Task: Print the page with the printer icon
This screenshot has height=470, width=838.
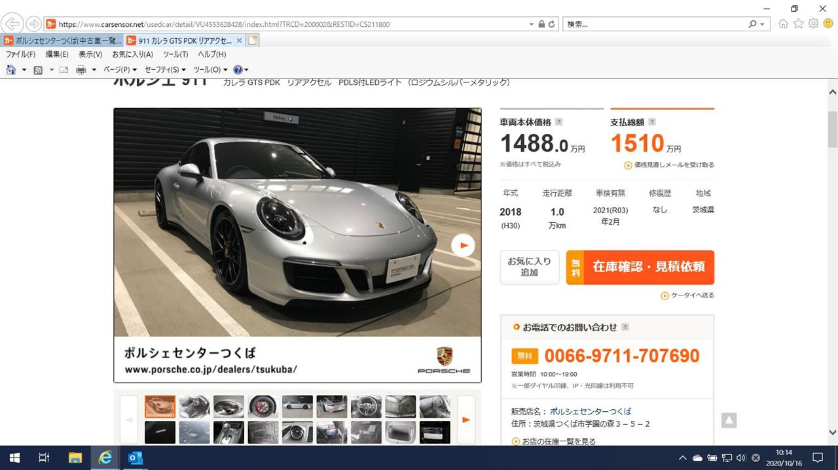Action: [81, 69]
